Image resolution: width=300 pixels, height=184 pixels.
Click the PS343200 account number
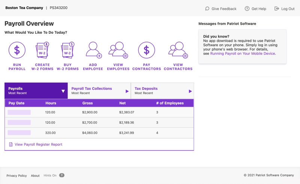pos(58,8)
